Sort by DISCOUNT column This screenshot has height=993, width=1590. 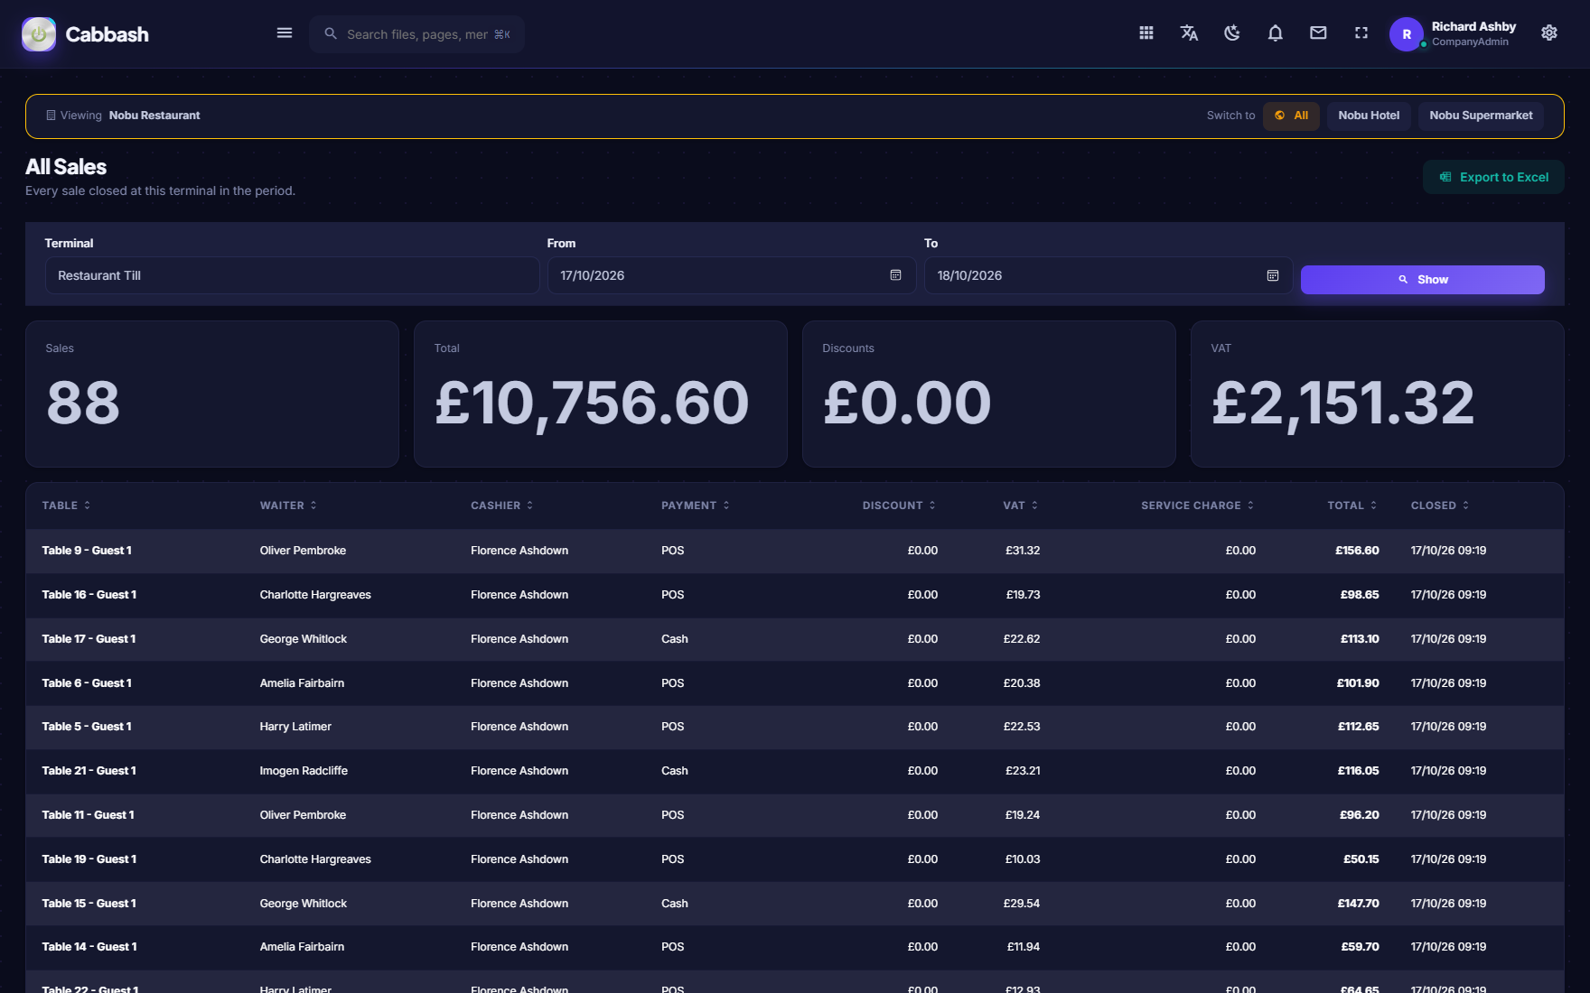pos(899,506)
